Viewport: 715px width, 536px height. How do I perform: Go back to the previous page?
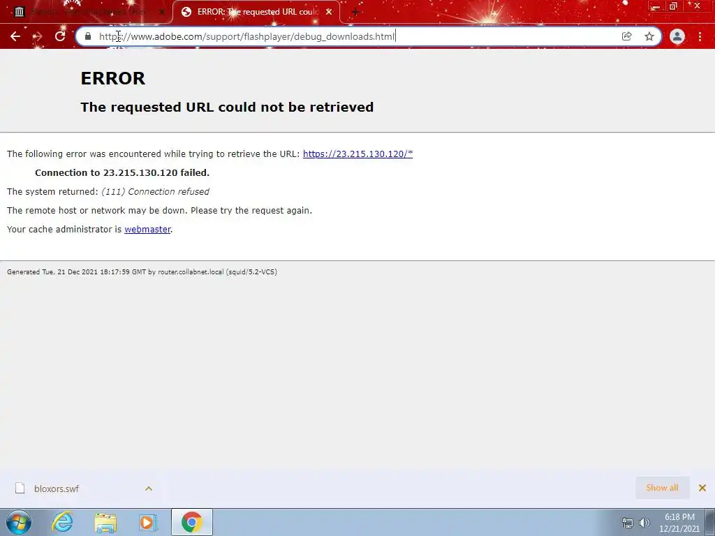[15, 36]
